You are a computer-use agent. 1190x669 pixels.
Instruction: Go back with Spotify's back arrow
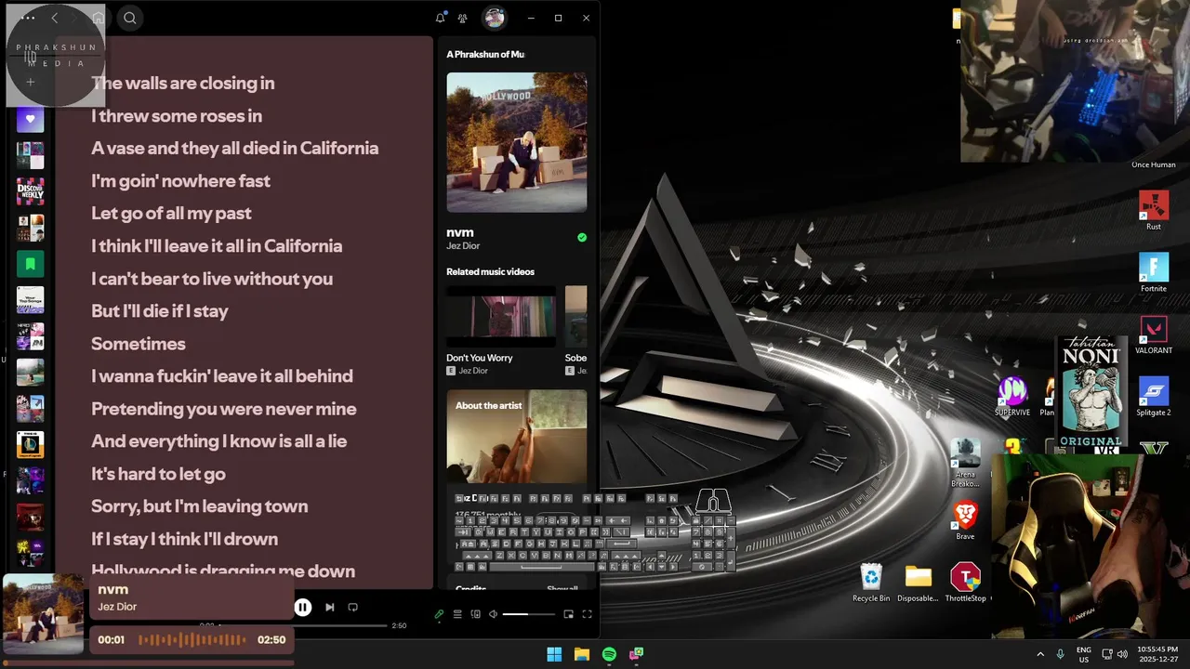click(55, 18)
